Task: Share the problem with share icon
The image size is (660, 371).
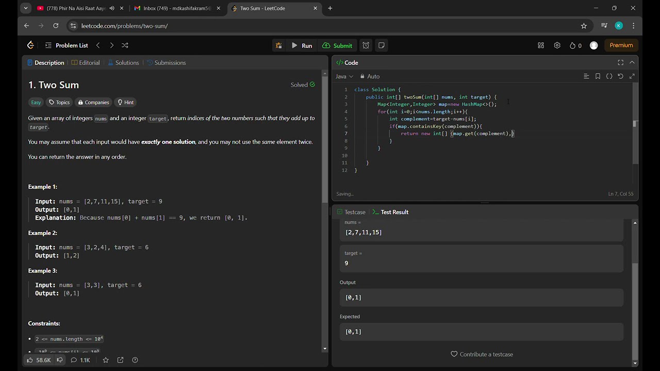Action: (x=120, y=360)
